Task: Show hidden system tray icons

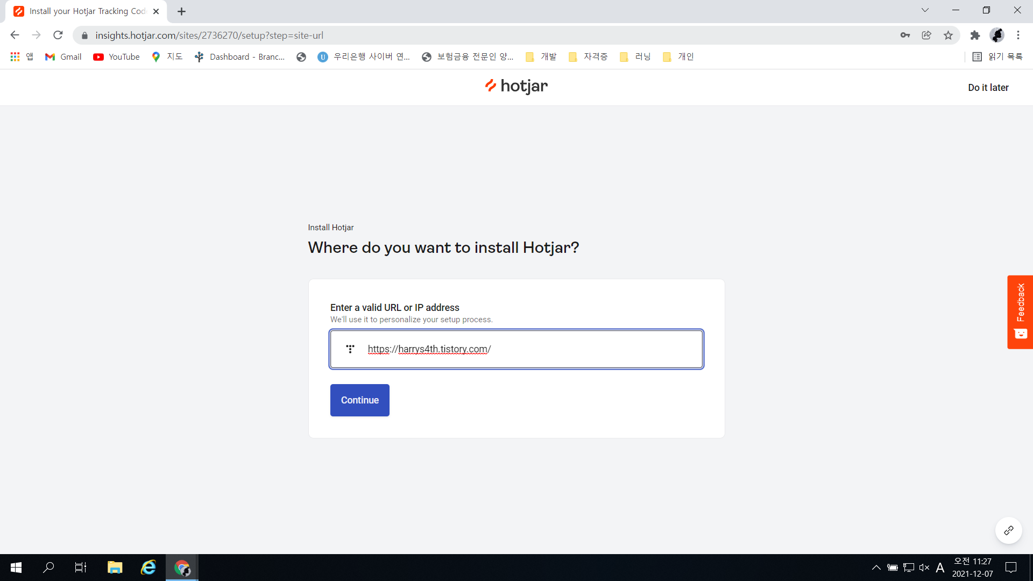Action: [876, 568]
